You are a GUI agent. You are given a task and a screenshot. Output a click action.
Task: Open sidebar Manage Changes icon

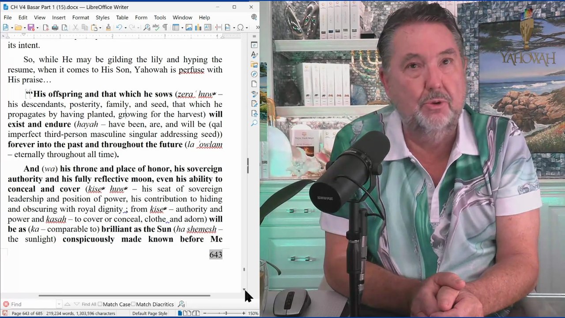[254, 103]
